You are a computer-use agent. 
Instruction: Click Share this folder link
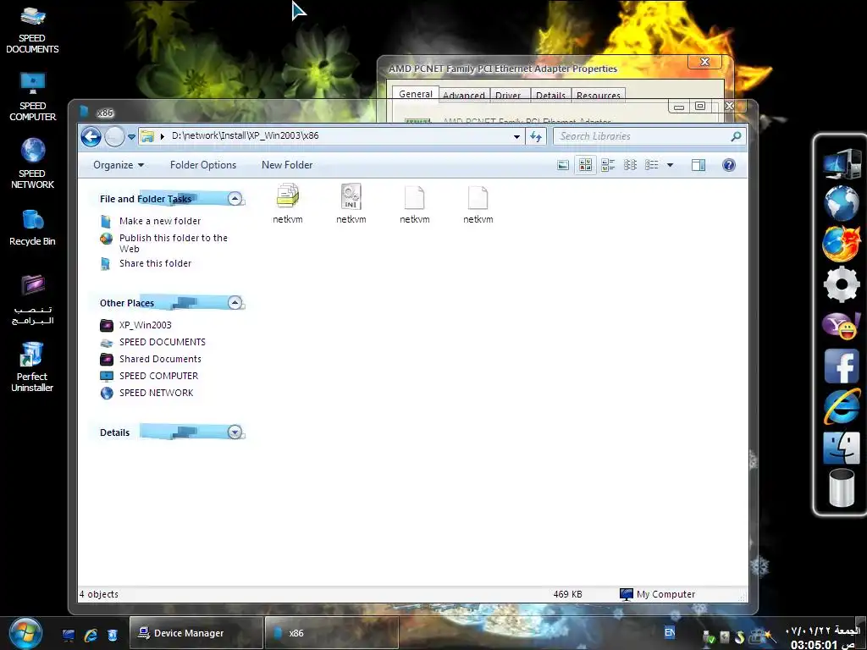156,264
